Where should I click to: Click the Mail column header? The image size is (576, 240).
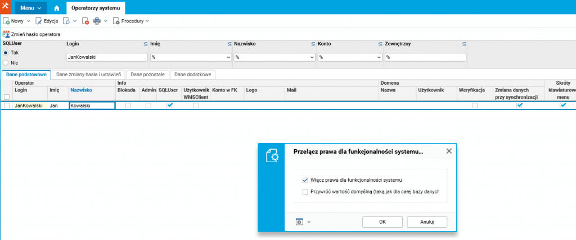click(292, 90)
